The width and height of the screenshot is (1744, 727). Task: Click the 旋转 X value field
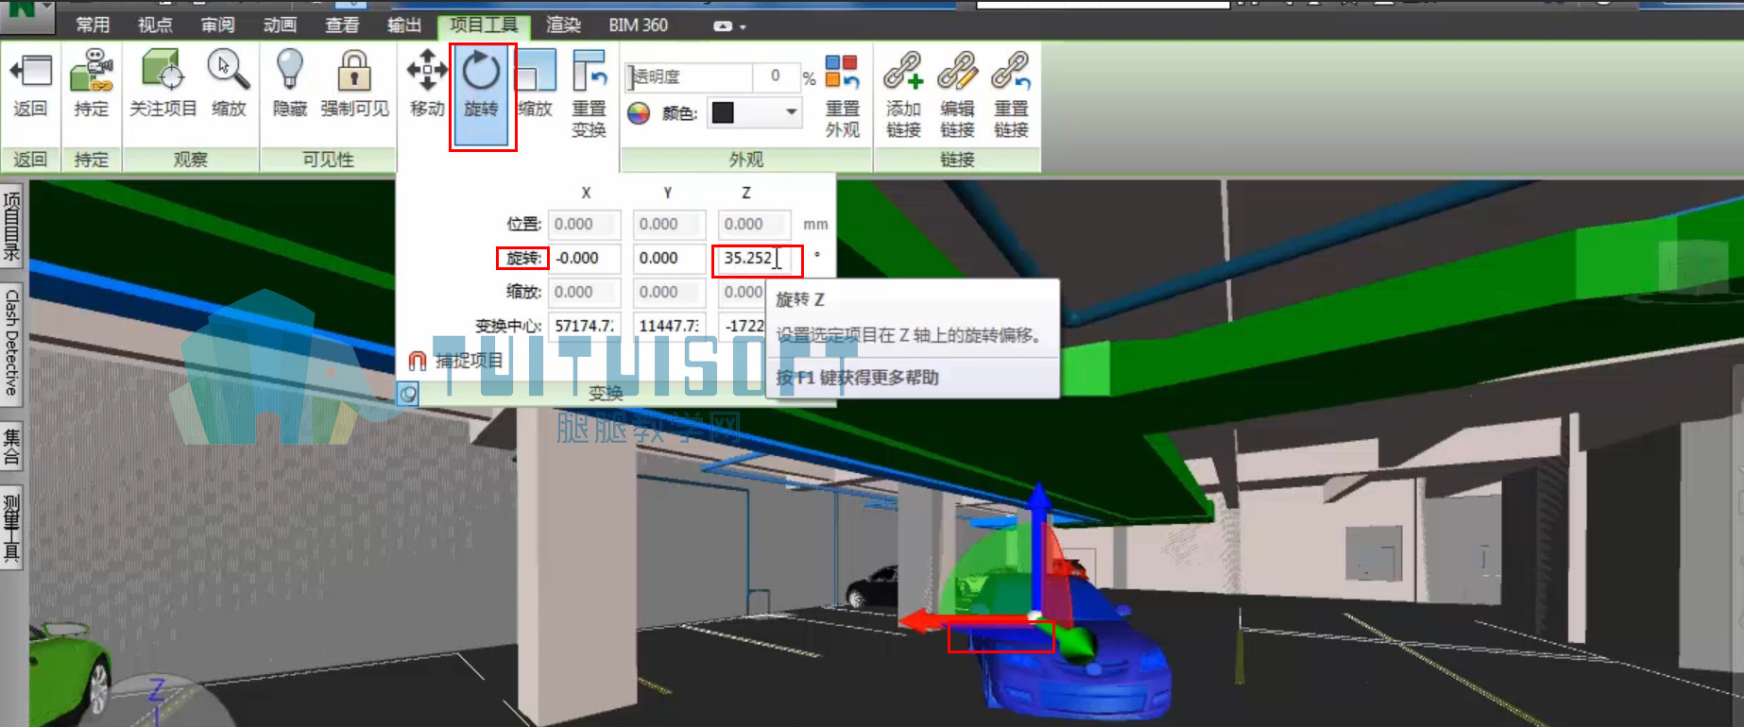click(x=584, y=258)
